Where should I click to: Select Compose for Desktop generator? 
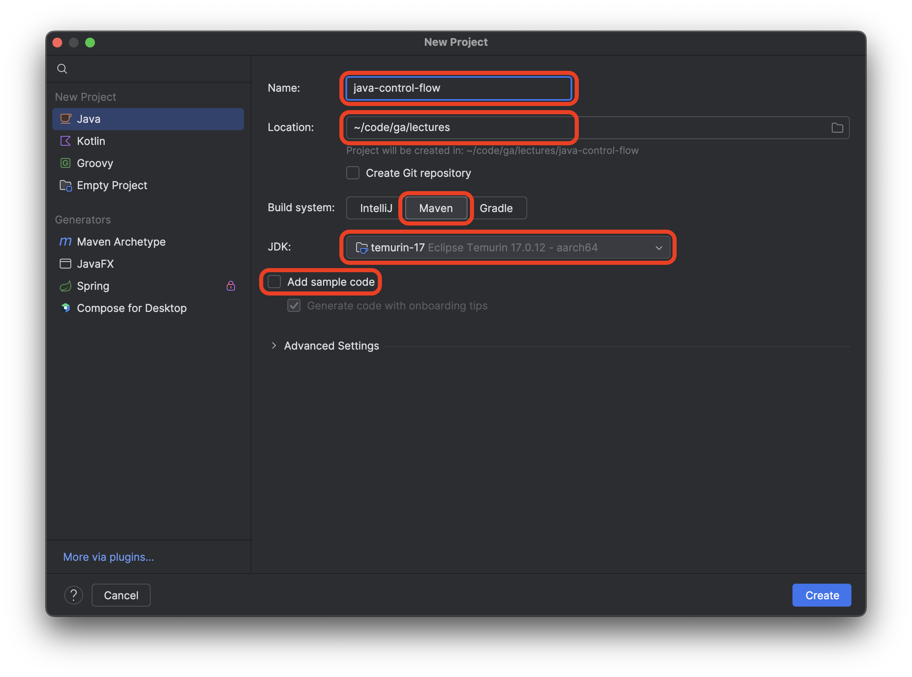131,308
